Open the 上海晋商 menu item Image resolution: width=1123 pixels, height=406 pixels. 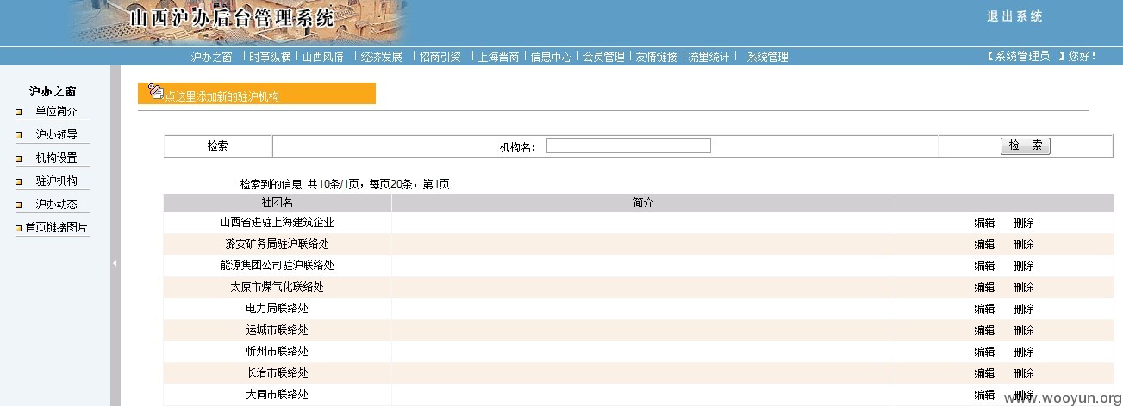(498, 58)
